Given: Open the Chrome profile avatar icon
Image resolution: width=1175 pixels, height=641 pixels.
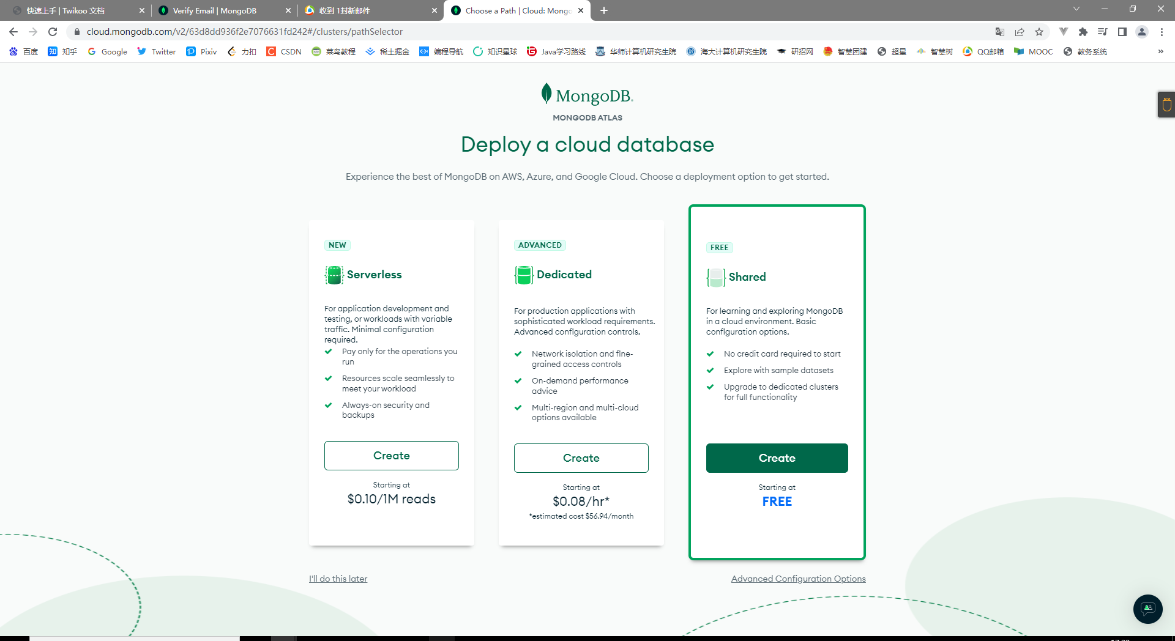Looking at the screenshot, I should pyautogui.click(x=1141, y=32).
